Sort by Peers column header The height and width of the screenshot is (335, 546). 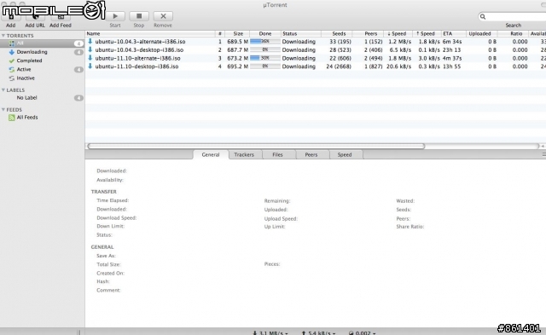[368, 34]
